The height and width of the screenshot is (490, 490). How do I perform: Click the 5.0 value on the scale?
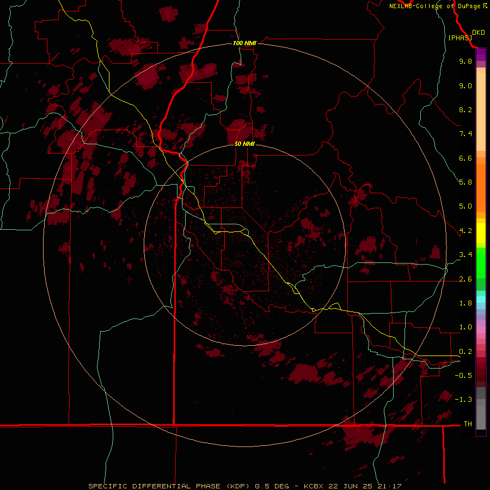465,206
